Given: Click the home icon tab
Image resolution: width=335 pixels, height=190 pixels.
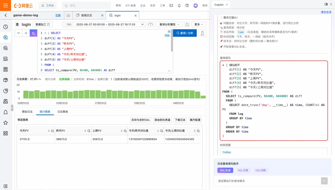Looking at the screenshot, I should [68, 16].
